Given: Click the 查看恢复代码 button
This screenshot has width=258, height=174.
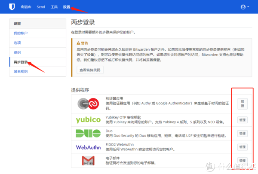Looking at the screenshot, I should pos(90,70).
